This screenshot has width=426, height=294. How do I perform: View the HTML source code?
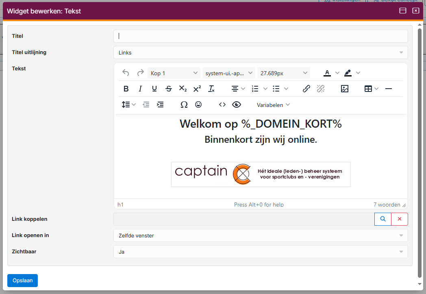(x=222, y=105)
